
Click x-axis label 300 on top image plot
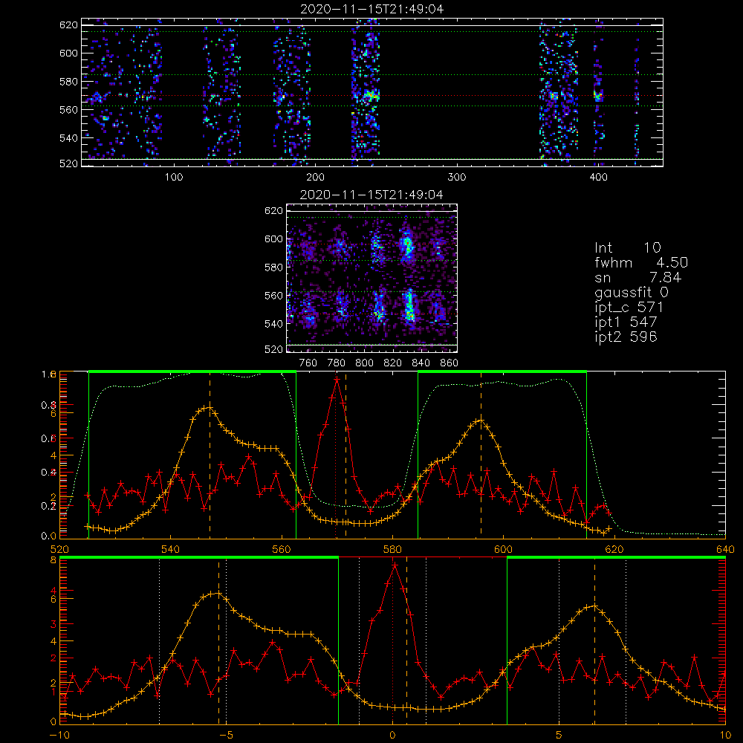point(457,178)
